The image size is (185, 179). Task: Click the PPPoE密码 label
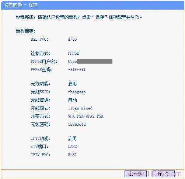[x=42, y=70]
